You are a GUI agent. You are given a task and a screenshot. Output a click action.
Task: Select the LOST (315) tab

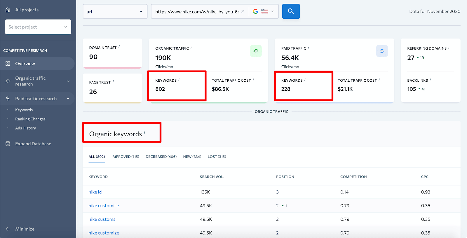coord(217,157)
